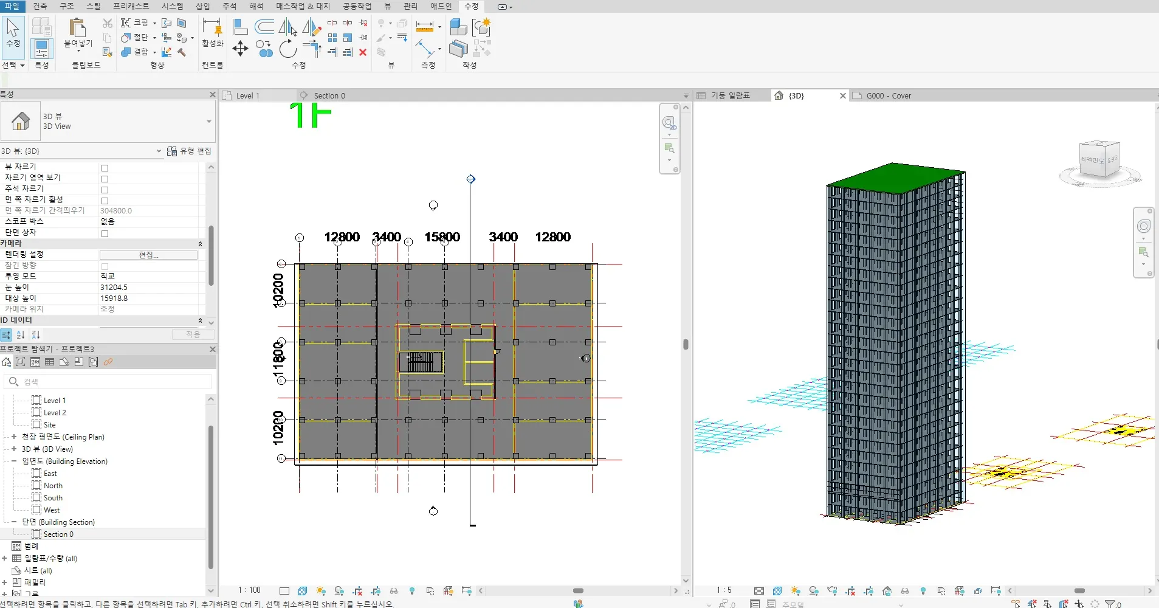Close the {3D} view tab
Screen dimensions: 1159x608
pyautogui.click(x=843, y=95)
